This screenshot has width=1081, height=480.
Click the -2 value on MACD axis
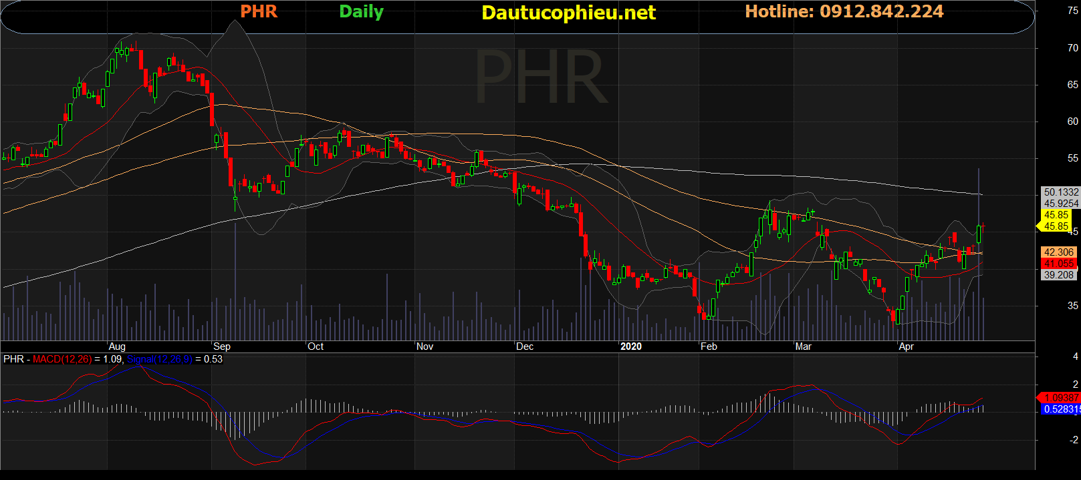point(1073,440)
